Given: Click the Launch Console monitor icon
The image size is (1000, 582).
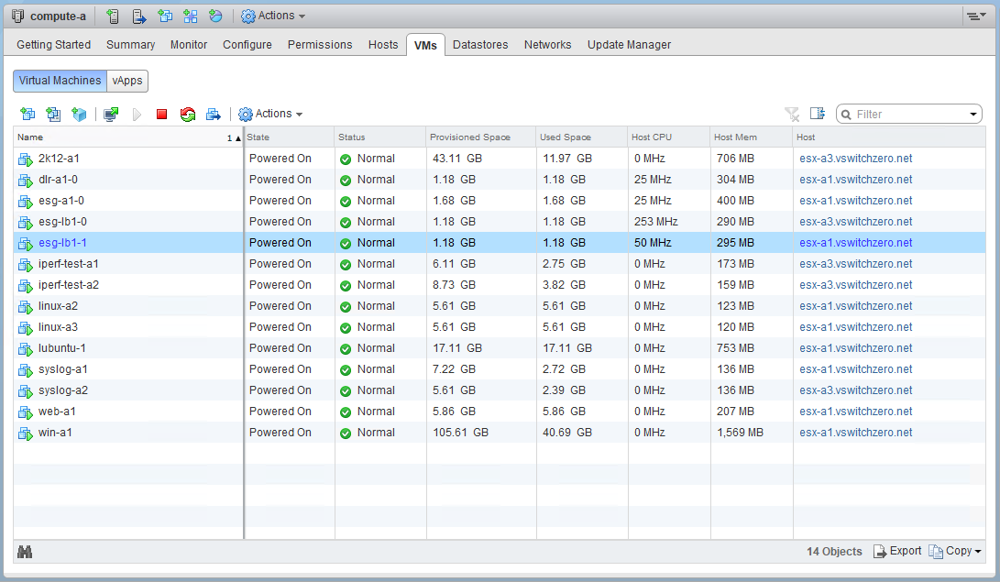Looking at the screenshot, I should [111, 115].
